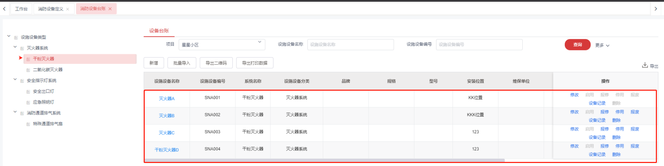Open the 灭火器C device link
This screenshot has width=664, height=166.
pos(167,133)
